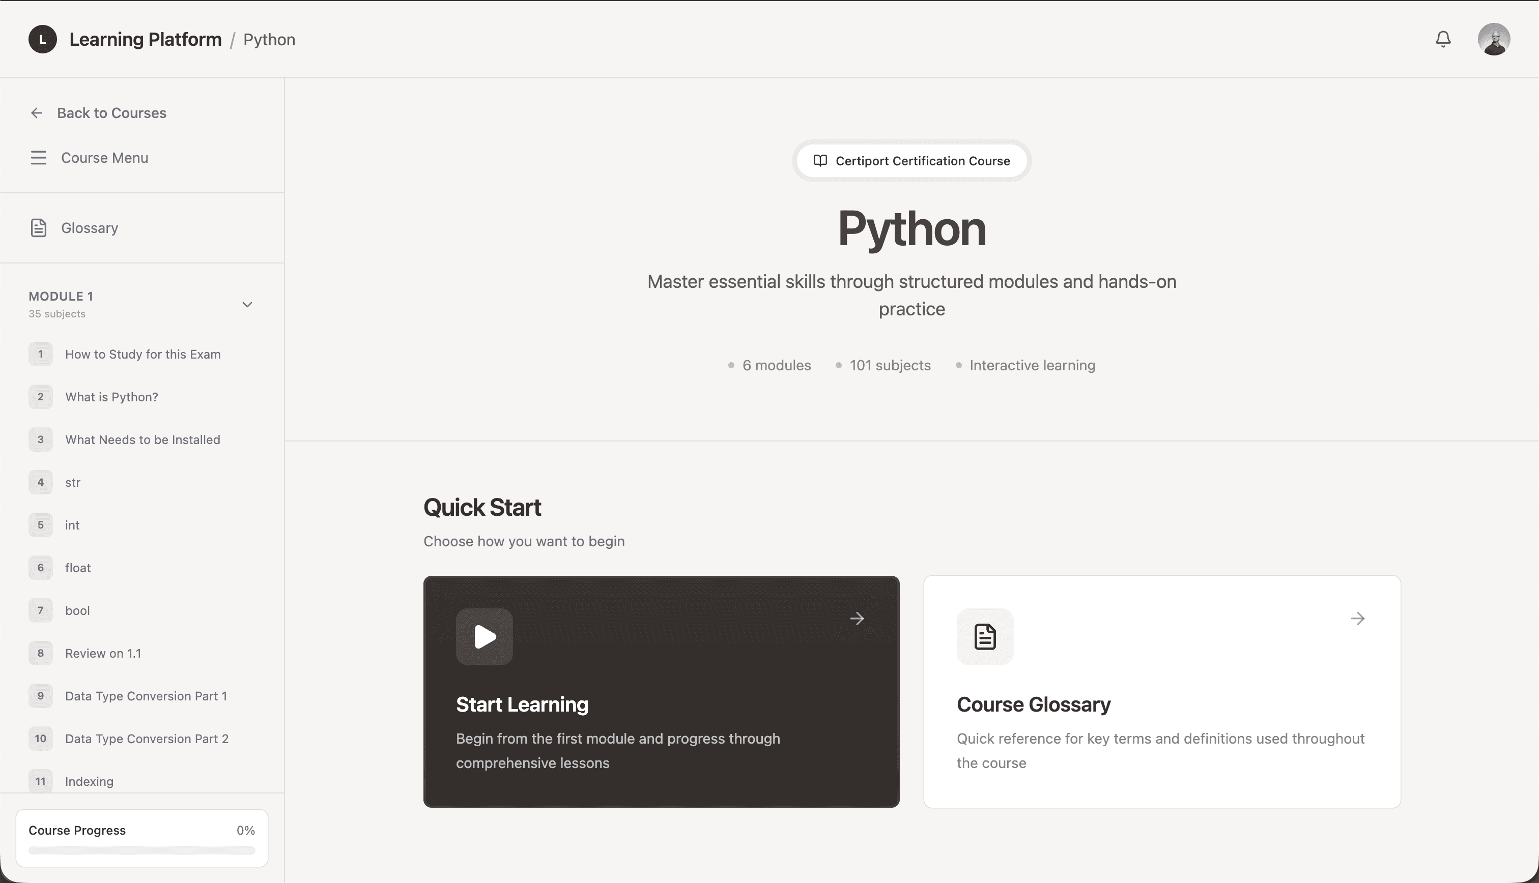Open the Python breadcrumb entry
The height and width of the screenshot is (883, 1539).
[269, 39]
